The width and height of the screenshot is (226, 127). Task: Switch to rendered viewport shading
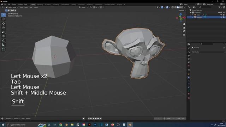(182, 7)
